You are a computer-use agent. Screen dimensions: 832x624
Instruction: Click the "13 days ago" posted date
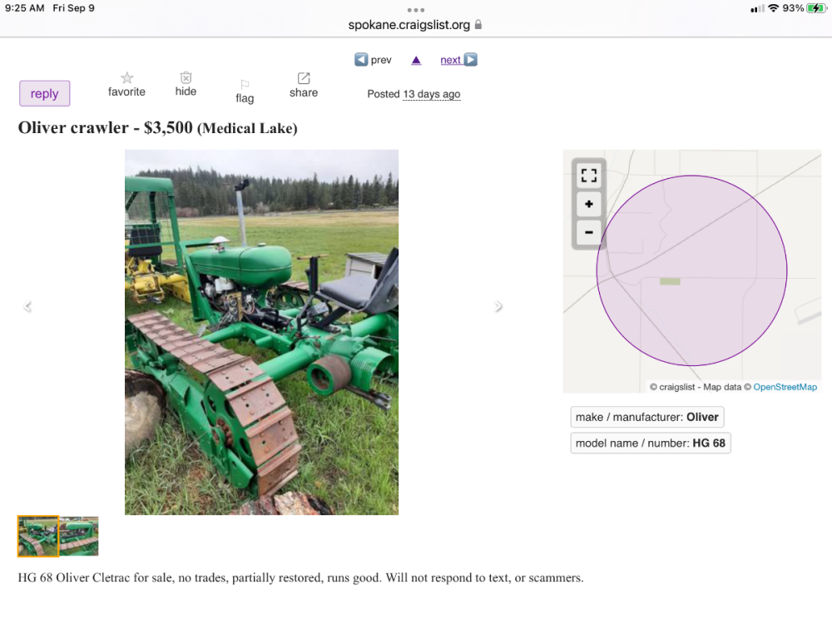click(x=431, y=94)
